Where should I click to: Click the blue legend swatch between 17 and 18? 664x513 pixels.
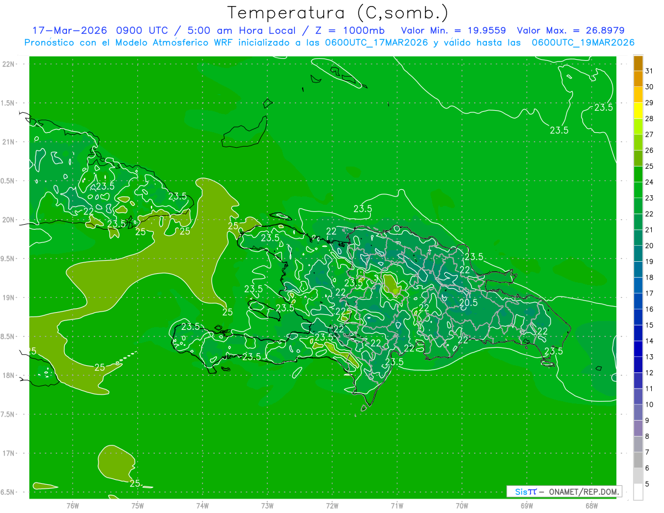638,286
